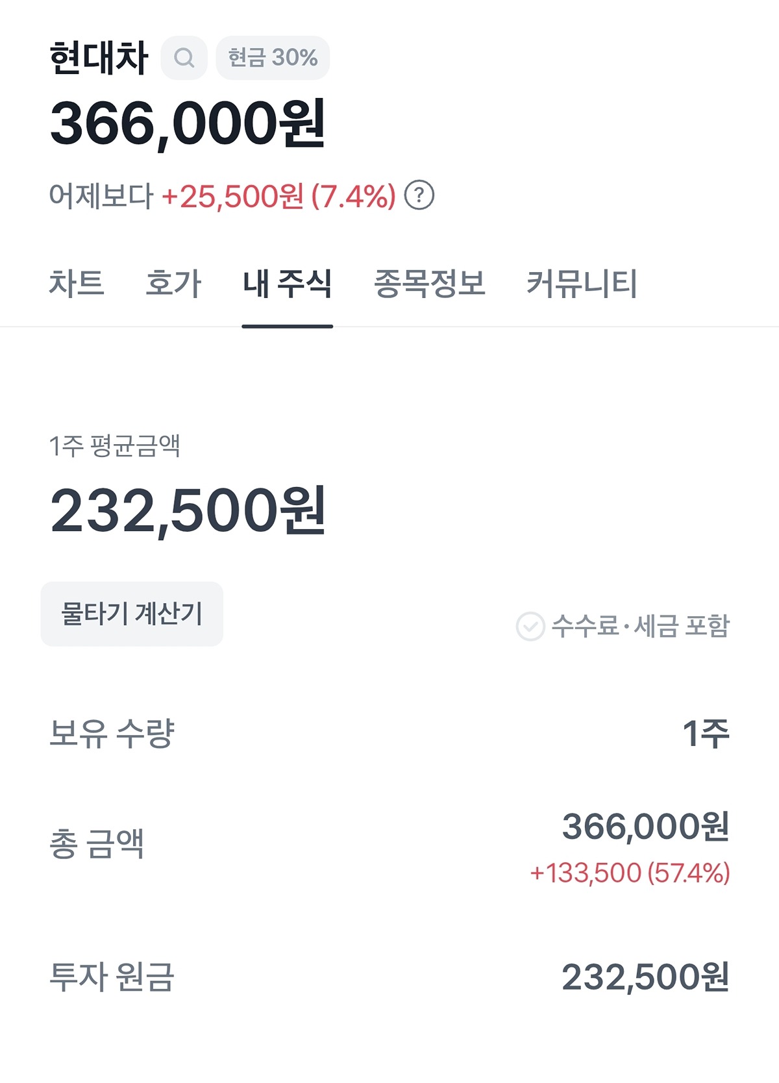This screenshot has width=779, height=1083.
Task: Click the 현대차 stock name title
Action: tap(99, 58)
